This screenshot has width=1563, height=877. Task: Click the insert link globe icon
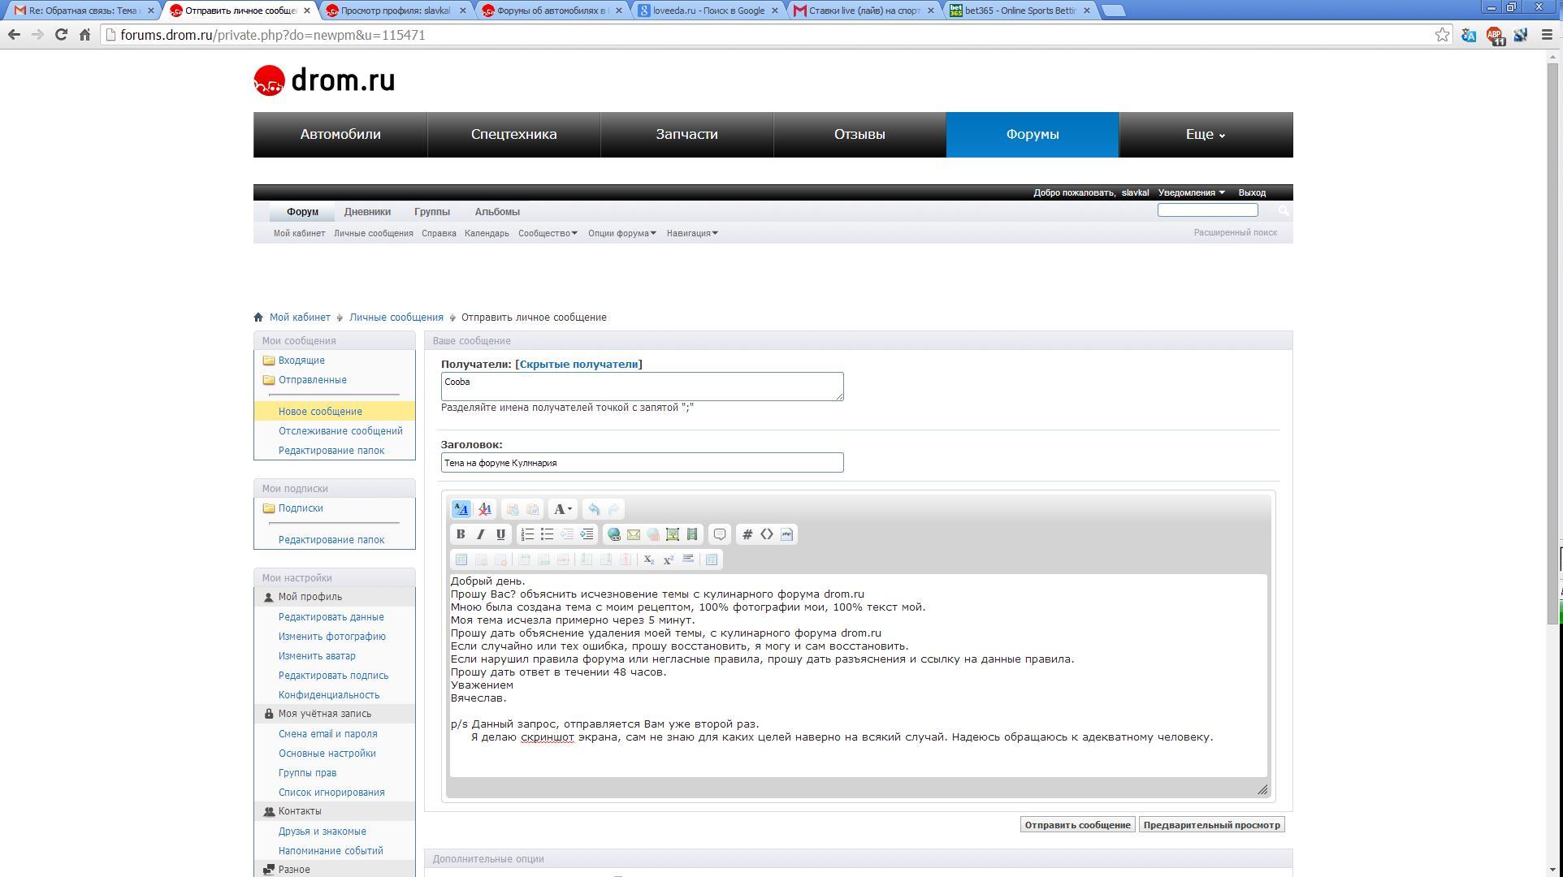[614, 534]
